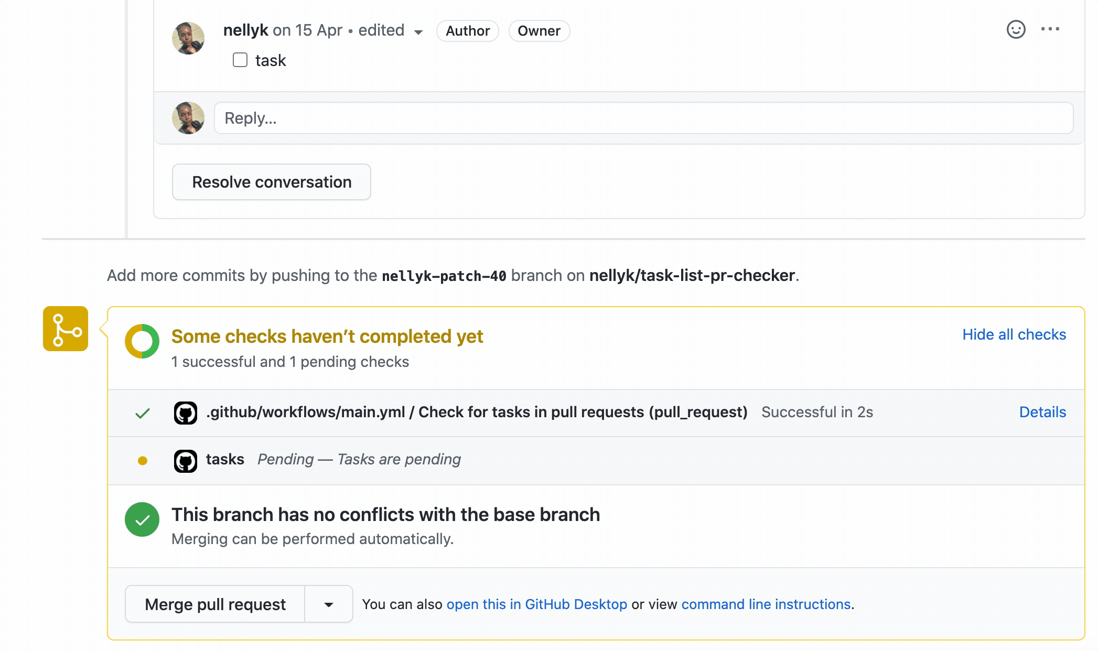
Task: Click the green no-conflicts checkmark icon
Action: point(142,519)
